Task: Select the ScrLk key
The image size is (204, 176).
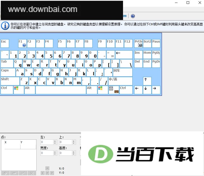Action: [147, 43]
